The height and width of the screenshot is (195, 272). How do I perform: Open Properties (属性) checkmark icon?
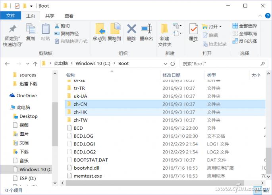(x=193, y=28)
